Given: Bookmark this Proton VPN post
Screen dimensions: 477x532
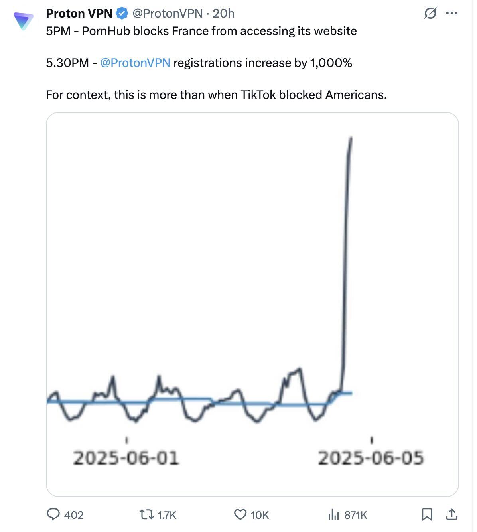Looking at the screenshot, I should tap(427, 514).
